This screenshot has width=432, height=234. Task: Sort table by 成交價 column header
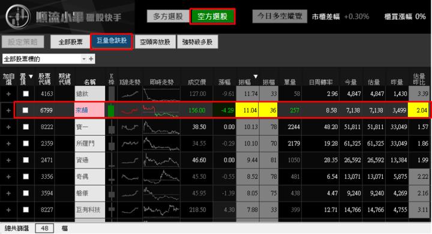point(197,82)
